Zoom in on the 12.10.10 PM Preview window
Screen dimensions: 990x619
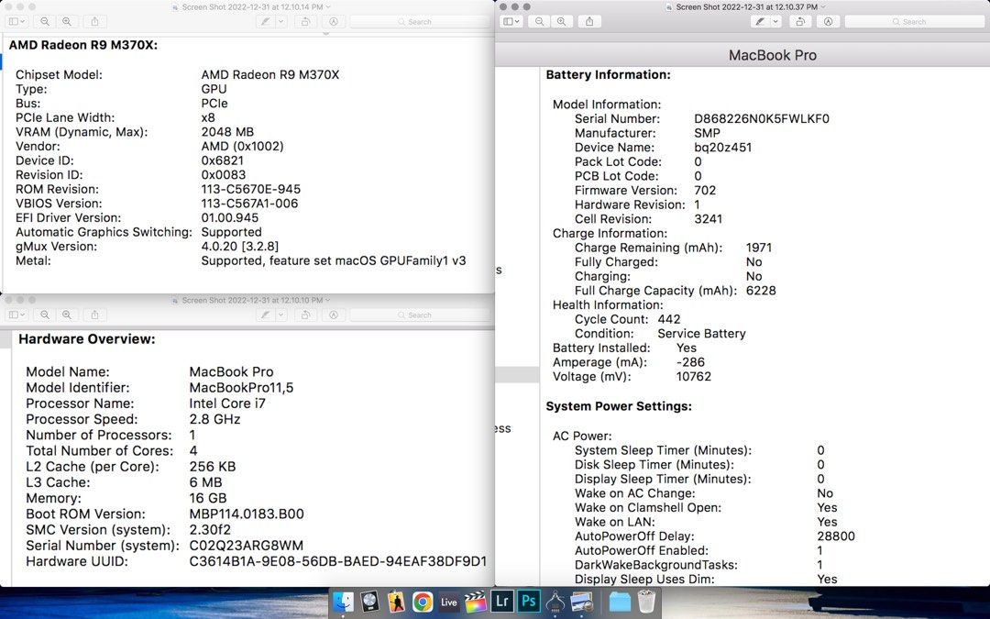[x=66, y=315]
